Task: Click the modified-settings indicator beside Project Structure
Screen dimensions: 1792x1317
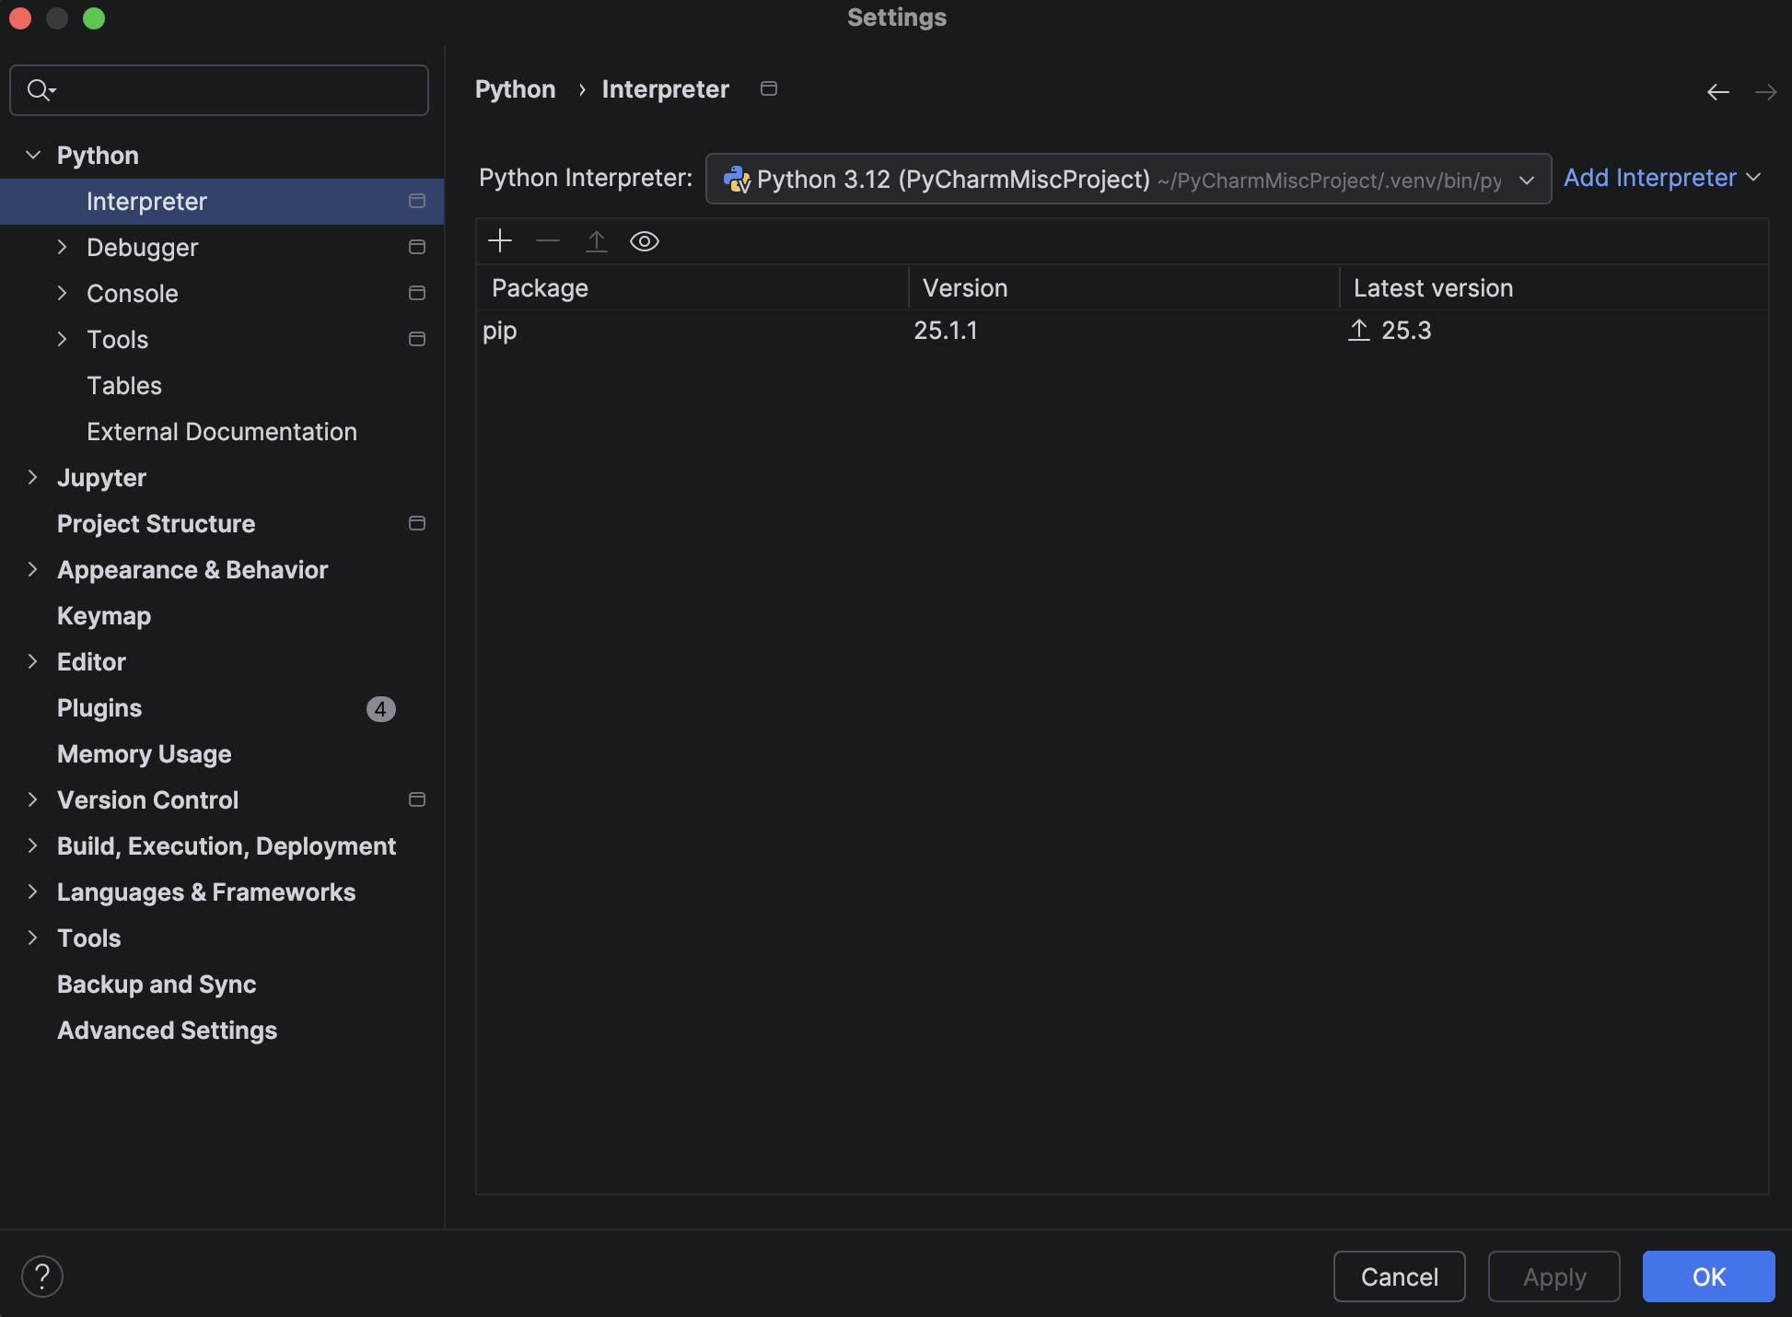Action: [x=416, y=523]
